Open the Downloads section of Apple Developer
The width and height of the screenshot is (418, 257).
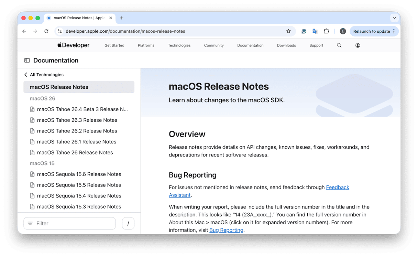tap(286, 45)
